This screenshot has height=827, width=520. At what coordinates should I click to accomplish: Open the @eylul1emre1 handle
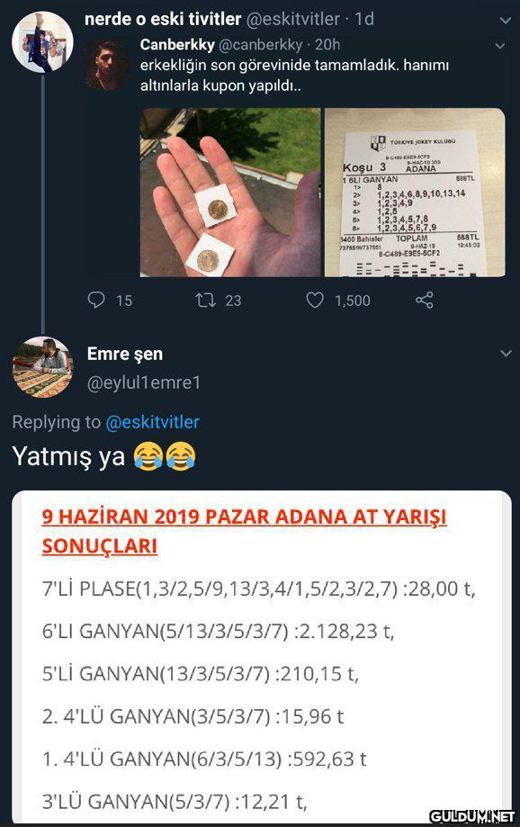pyautogui.click(x=144, y=382)
